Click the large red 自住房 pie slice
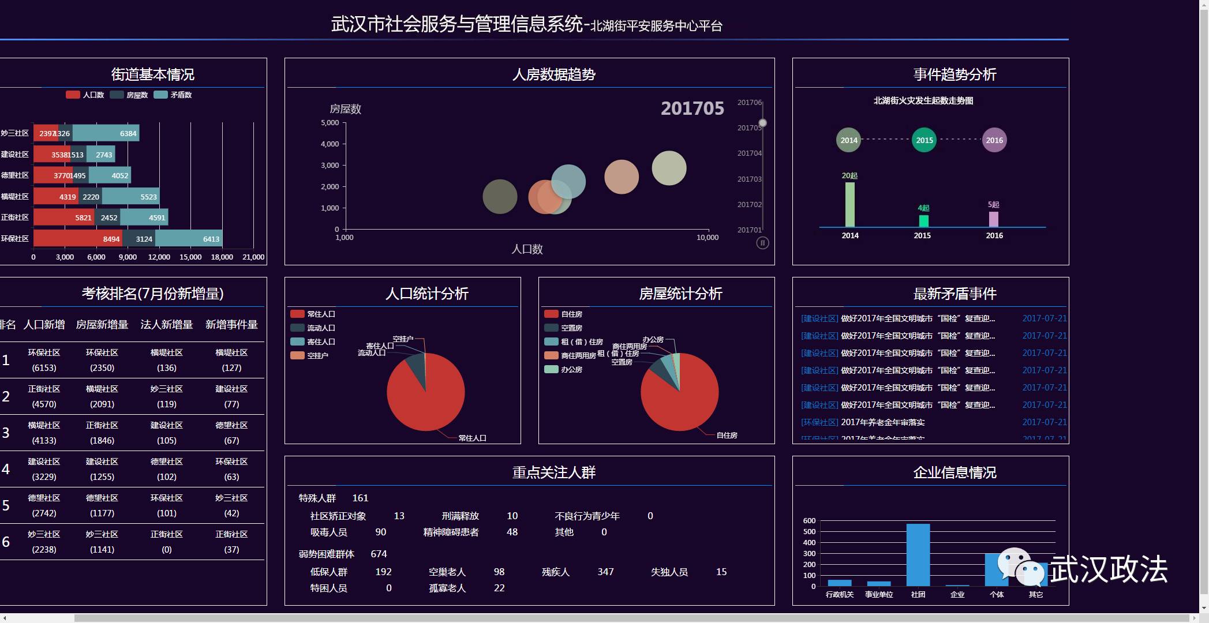The image size is (1209, 623). pyautogui.click(x=681, y=404)
